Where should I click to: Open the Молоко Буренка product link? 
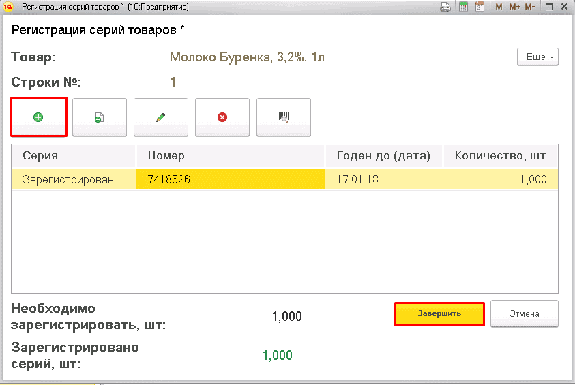[247, 57]
